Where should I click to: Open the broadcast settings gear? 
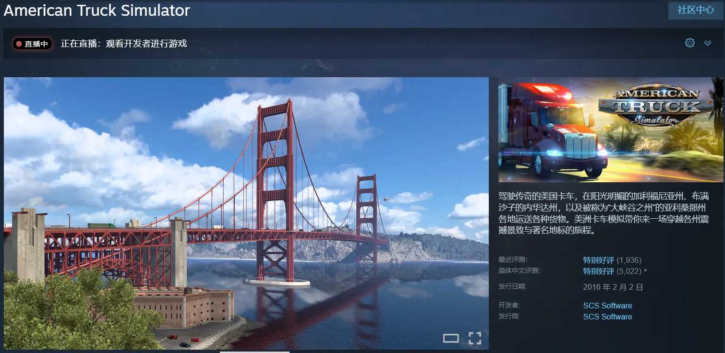(690, 43)
